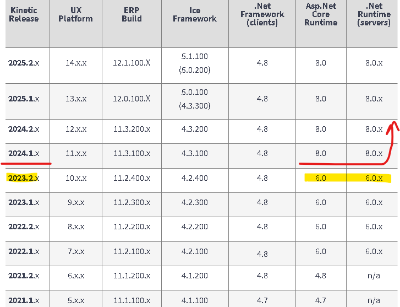Click the UX Platform column header
This screenshot has height=307, width=400.
coord(76,14)
